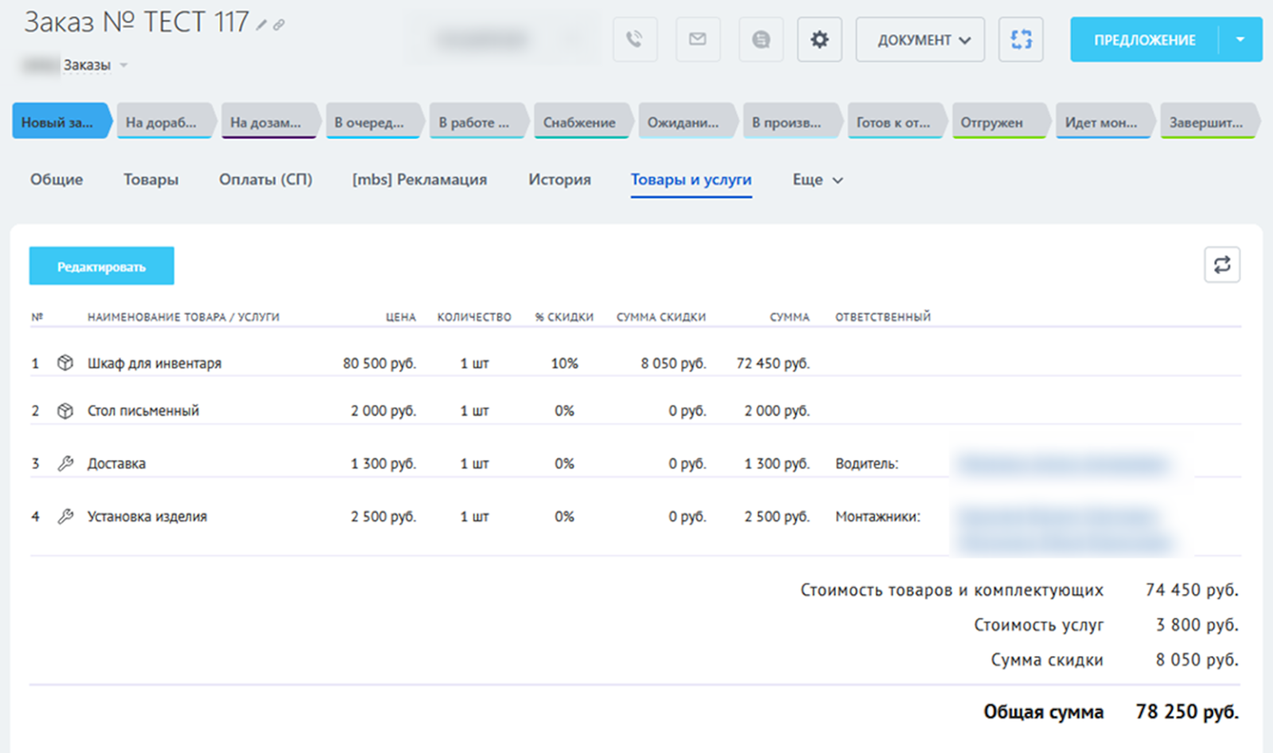Click the email envelope icon button
Image resolution: width=1273 pixels, height=753 pixels.
tap(698, 39)
